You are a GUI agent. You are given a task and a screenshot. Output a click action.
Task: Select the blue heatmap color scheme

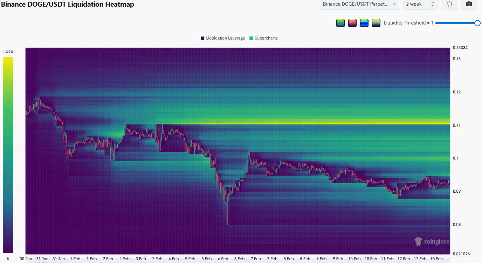tap(364, 23)
